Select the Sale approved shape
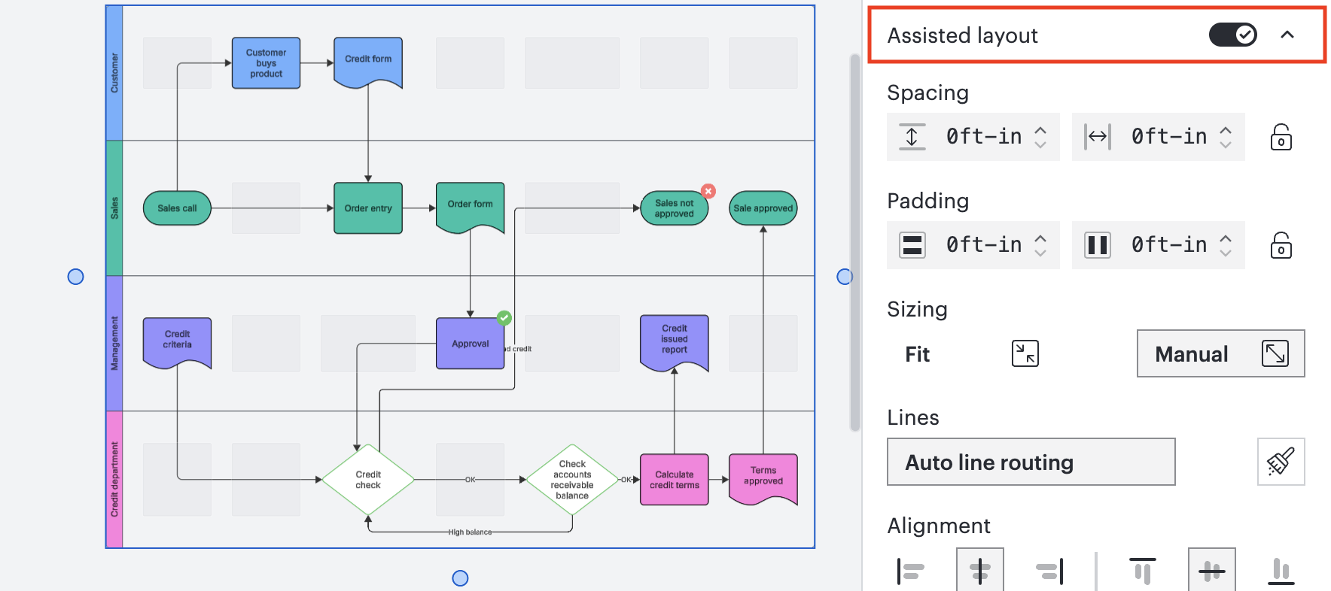This screenshot has width=1331, height=591. coord(763,208)
